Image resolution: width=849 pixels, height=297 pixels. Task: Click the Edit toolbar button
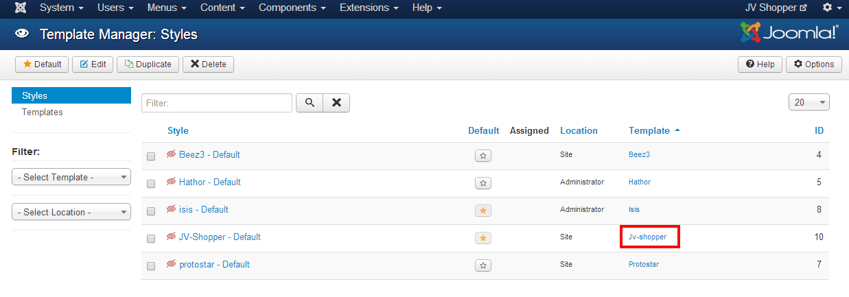pos(93,64)
